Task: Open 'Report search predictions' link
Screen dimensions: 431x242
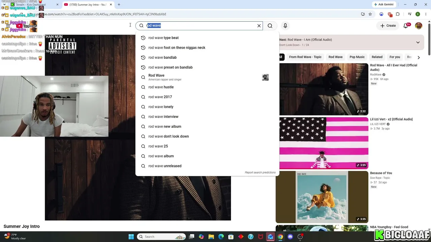Action: (x=260, y=172)
